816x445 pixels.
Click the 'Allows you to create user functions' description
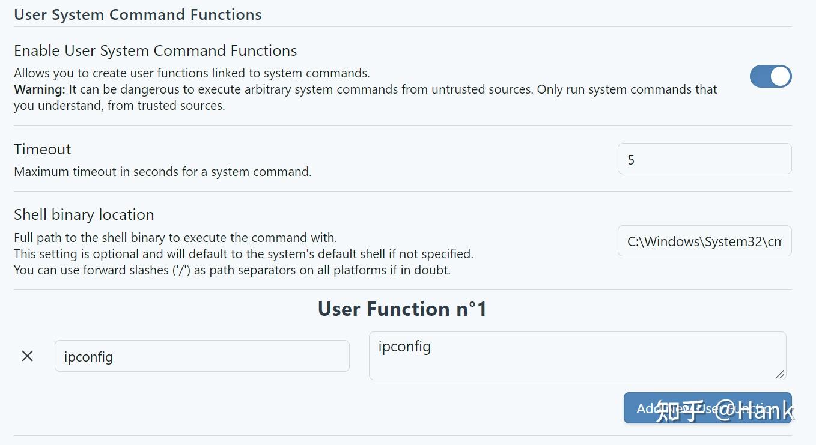192,74
